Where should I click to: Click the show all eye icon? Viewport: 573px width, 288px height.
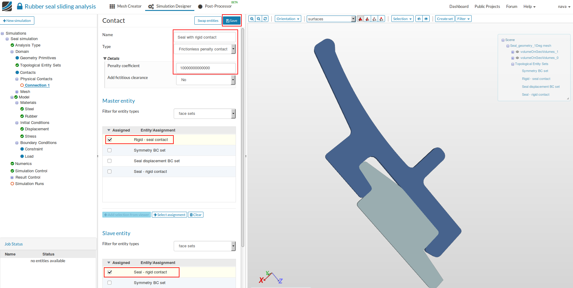click(x=426, y=19)
